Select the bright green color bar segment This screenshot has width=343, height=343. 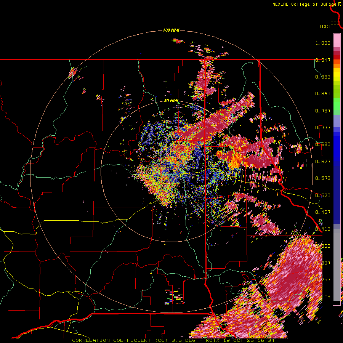(337, 104)
